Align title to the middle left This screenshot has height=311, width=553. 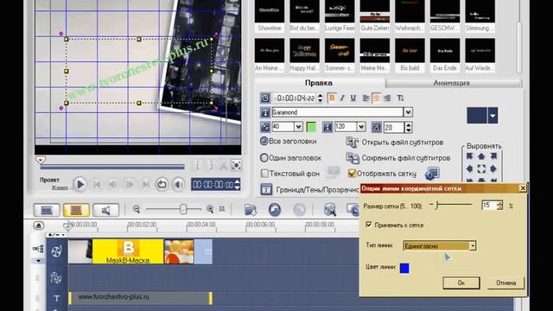tap(470, 168)
